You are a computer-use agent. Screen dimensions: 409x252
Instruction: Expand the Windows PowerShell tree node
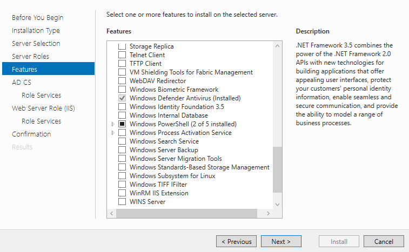[x=113, y=124]
